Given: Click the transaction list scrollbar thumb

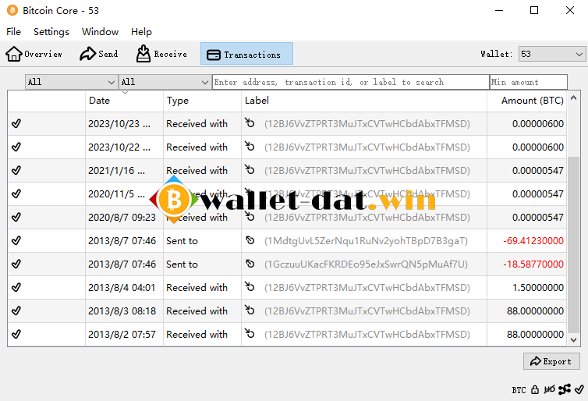Looking at the screenshot, I should (573, 244).
